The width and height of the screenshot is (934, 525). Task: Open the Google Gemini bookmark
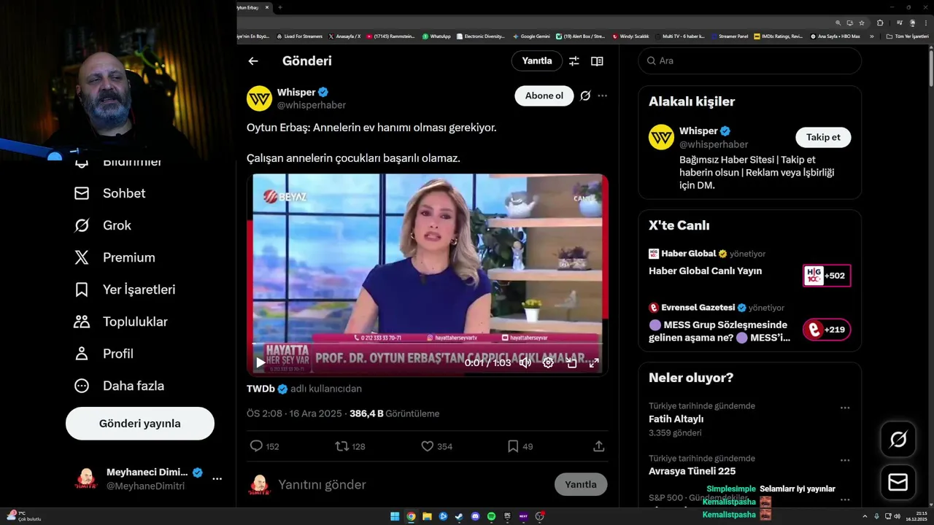[x=531, y=36]
